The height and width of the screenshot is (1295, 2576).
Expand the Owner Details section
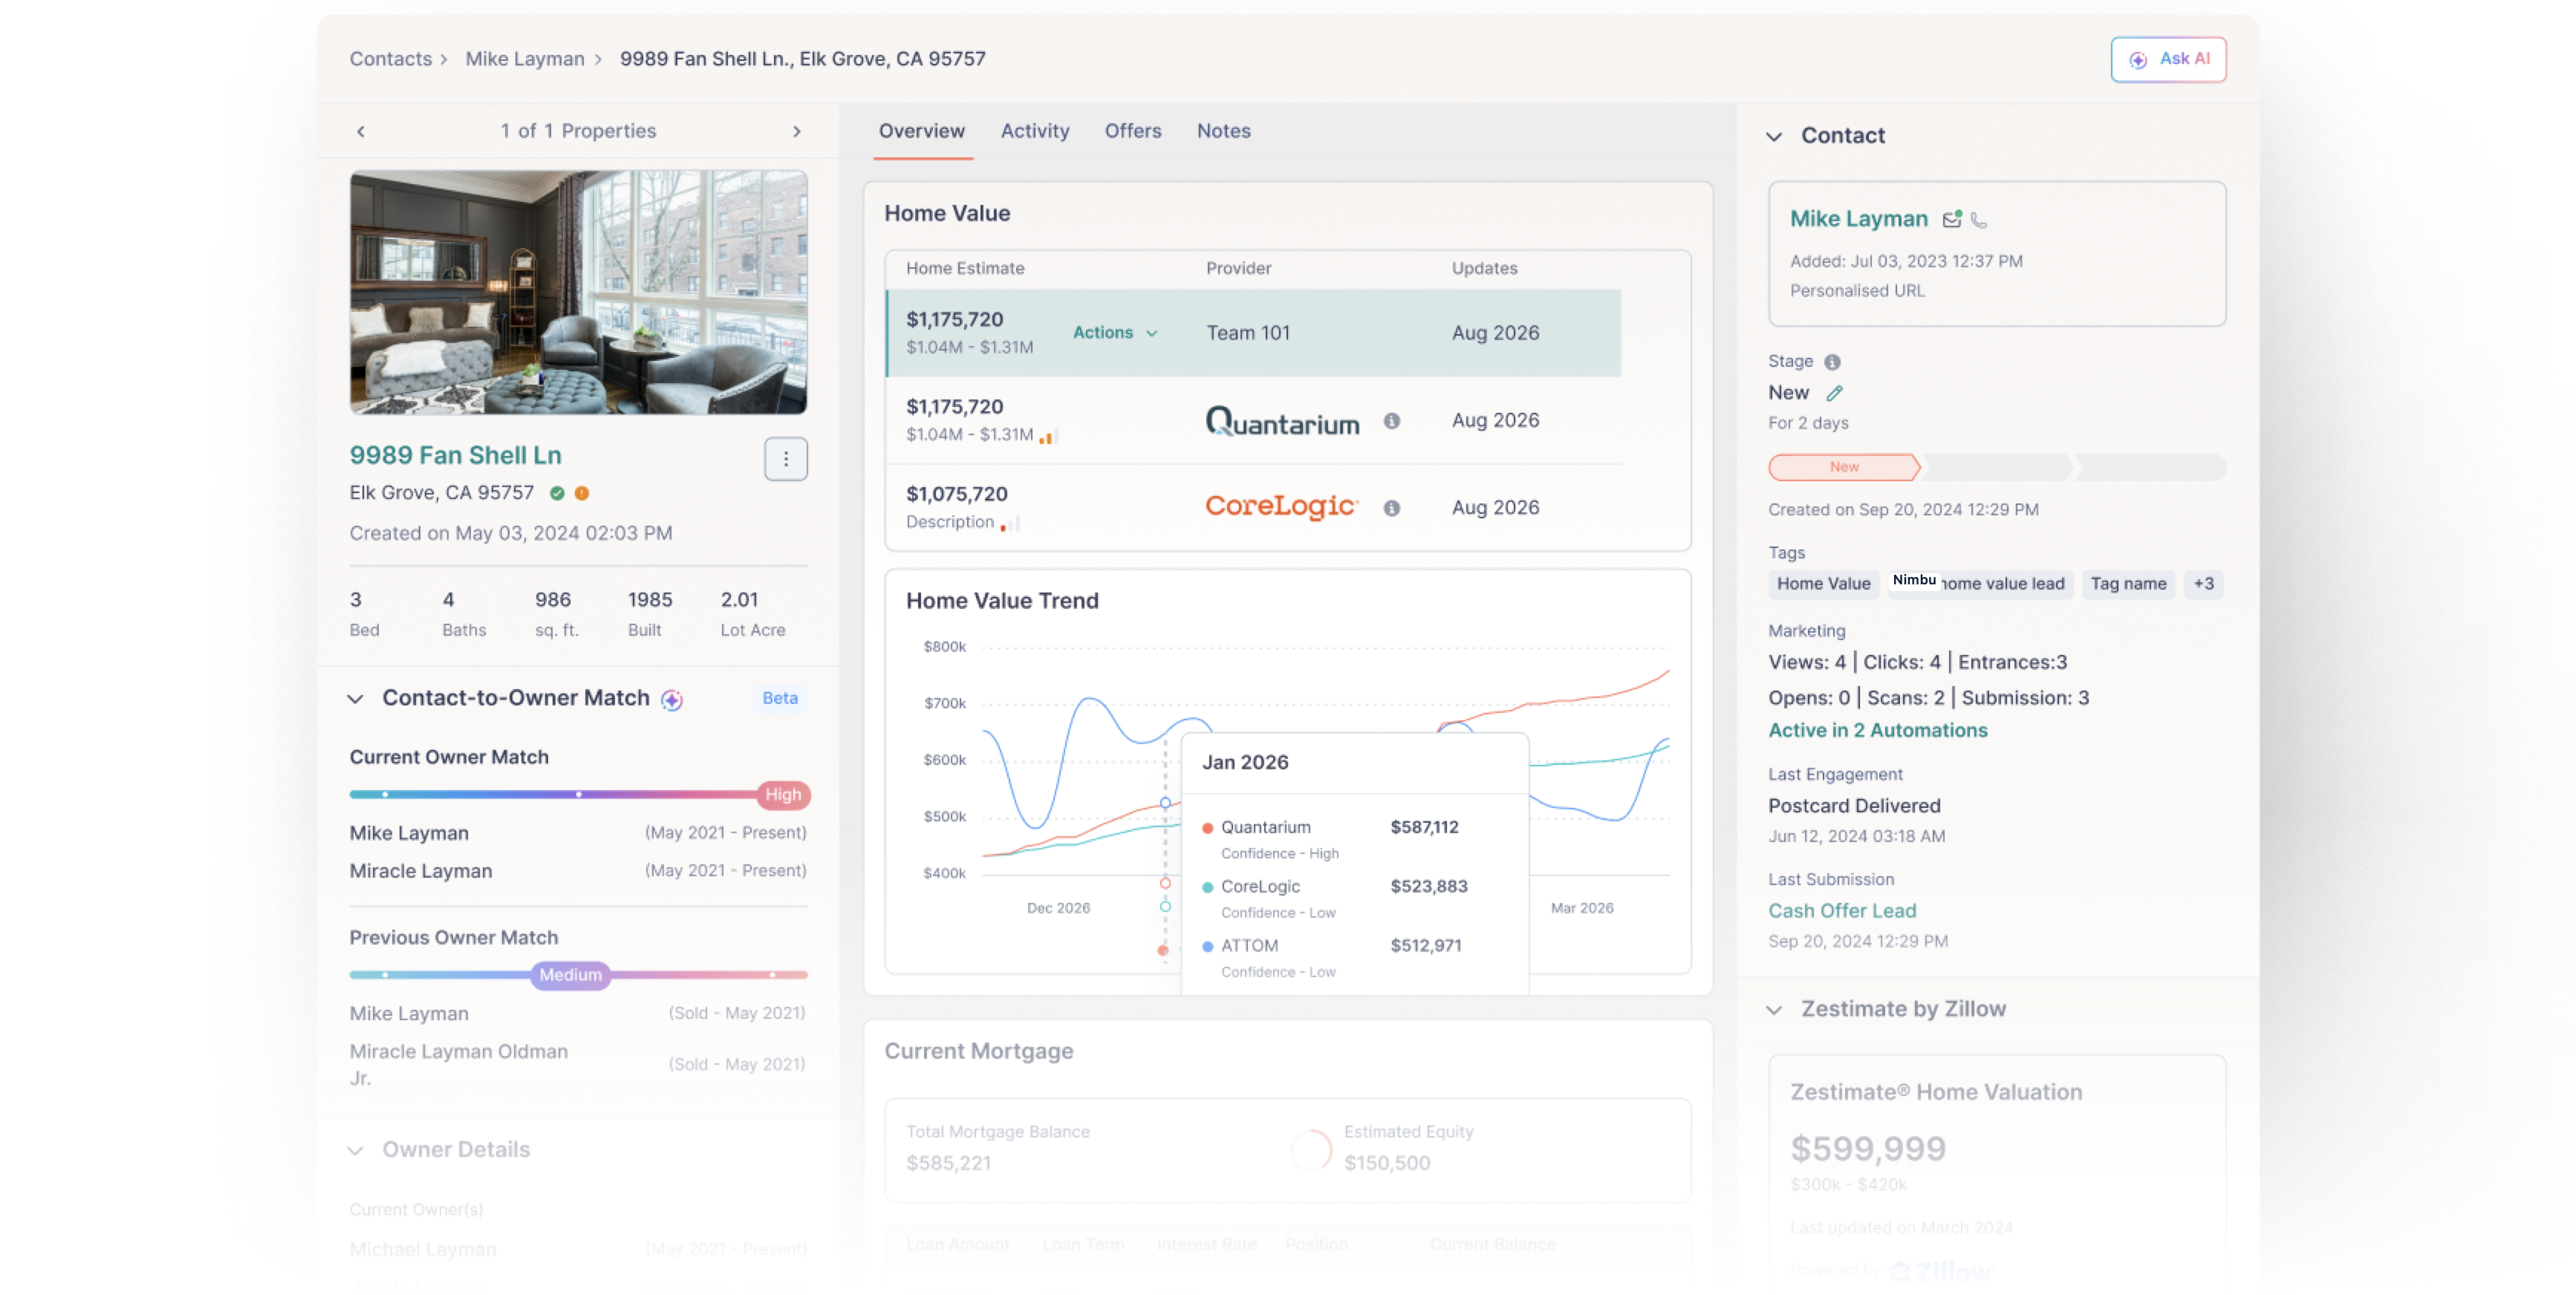pos(355,1151)
